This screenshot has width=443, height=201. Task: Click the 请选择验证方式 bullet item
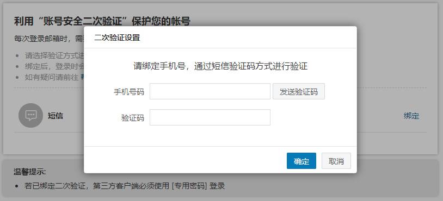(54, 55)
